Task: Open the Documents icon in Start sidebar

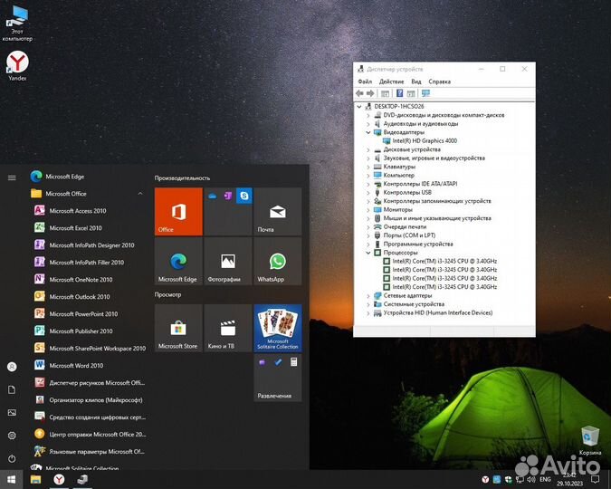Action: tap(12, 389)
